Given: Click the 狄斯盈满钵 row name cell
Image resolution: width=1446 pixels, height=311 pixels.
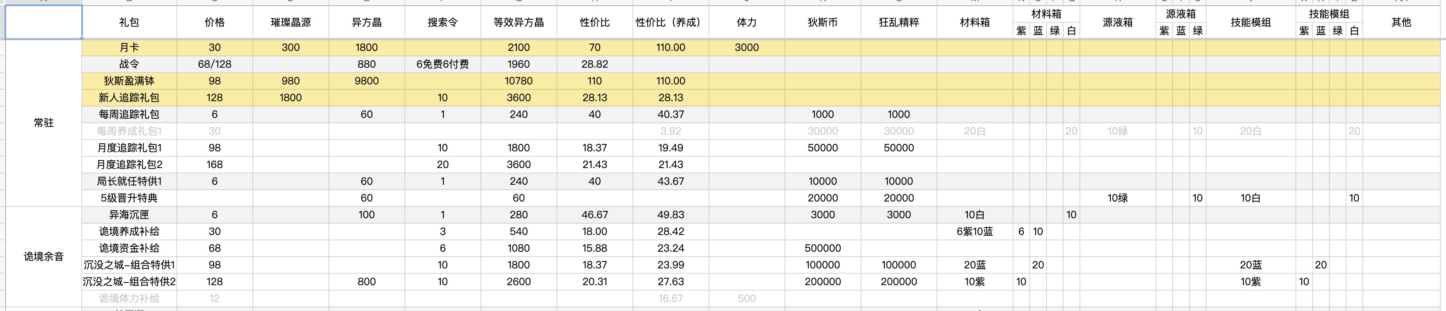Looking at the screenshot, I should point(129,81).
